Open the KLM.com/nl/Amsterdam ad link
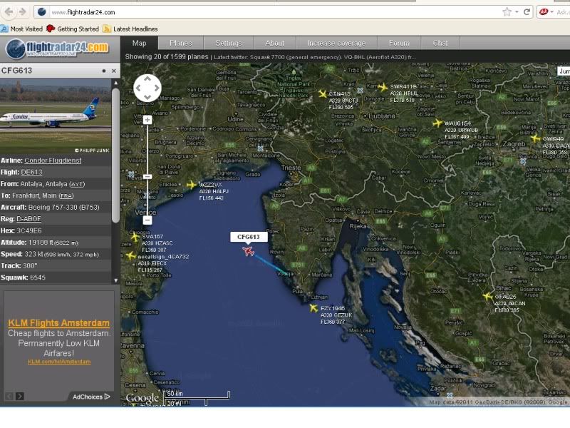 tap(59, 362)
